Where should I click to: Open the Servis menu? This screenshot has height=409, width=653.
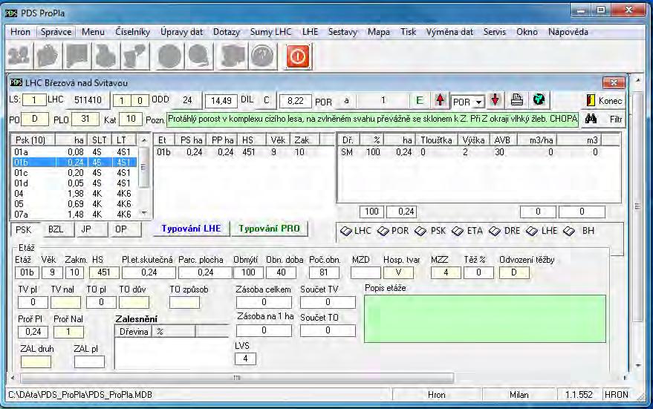coord(494,32)
